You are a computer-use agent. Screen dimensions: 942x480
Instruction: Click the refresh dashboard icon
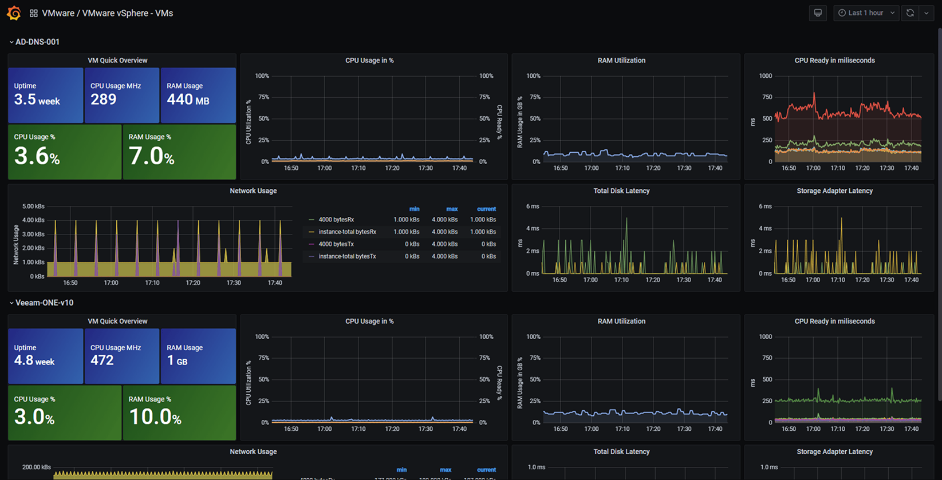[910, 13]
